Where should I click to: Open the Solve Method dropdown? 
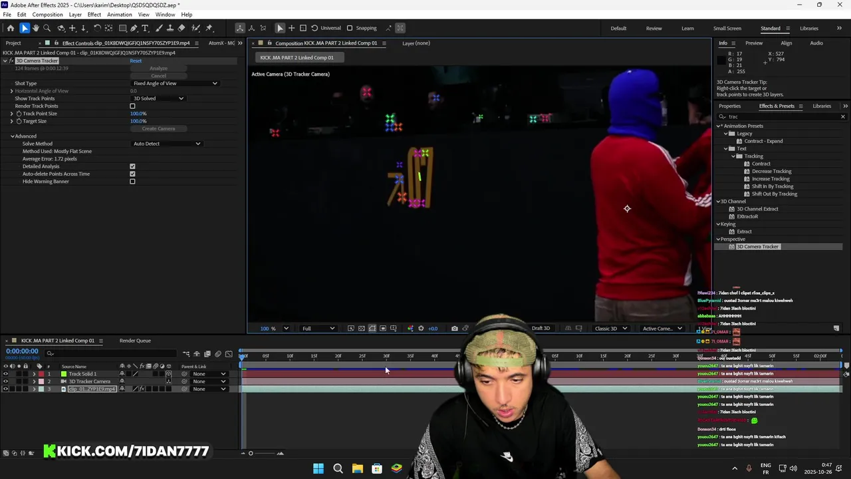point(166,144)
